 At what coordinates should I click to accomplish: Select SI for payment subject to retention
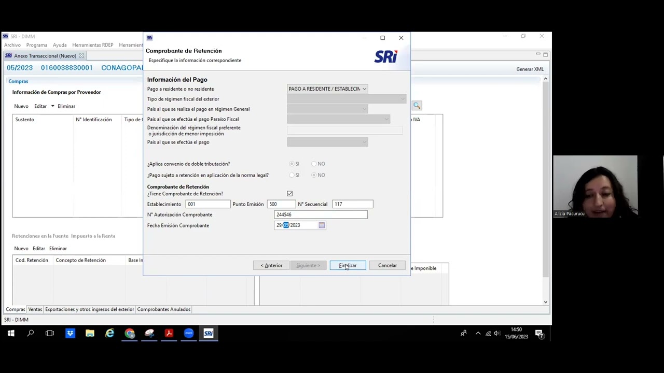point(292,175)
